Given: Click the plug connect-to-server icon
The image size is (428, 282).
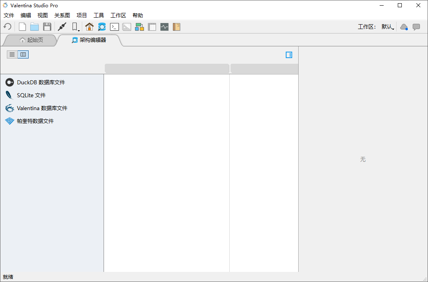Looking at the screenshot, I should [62, 27].
